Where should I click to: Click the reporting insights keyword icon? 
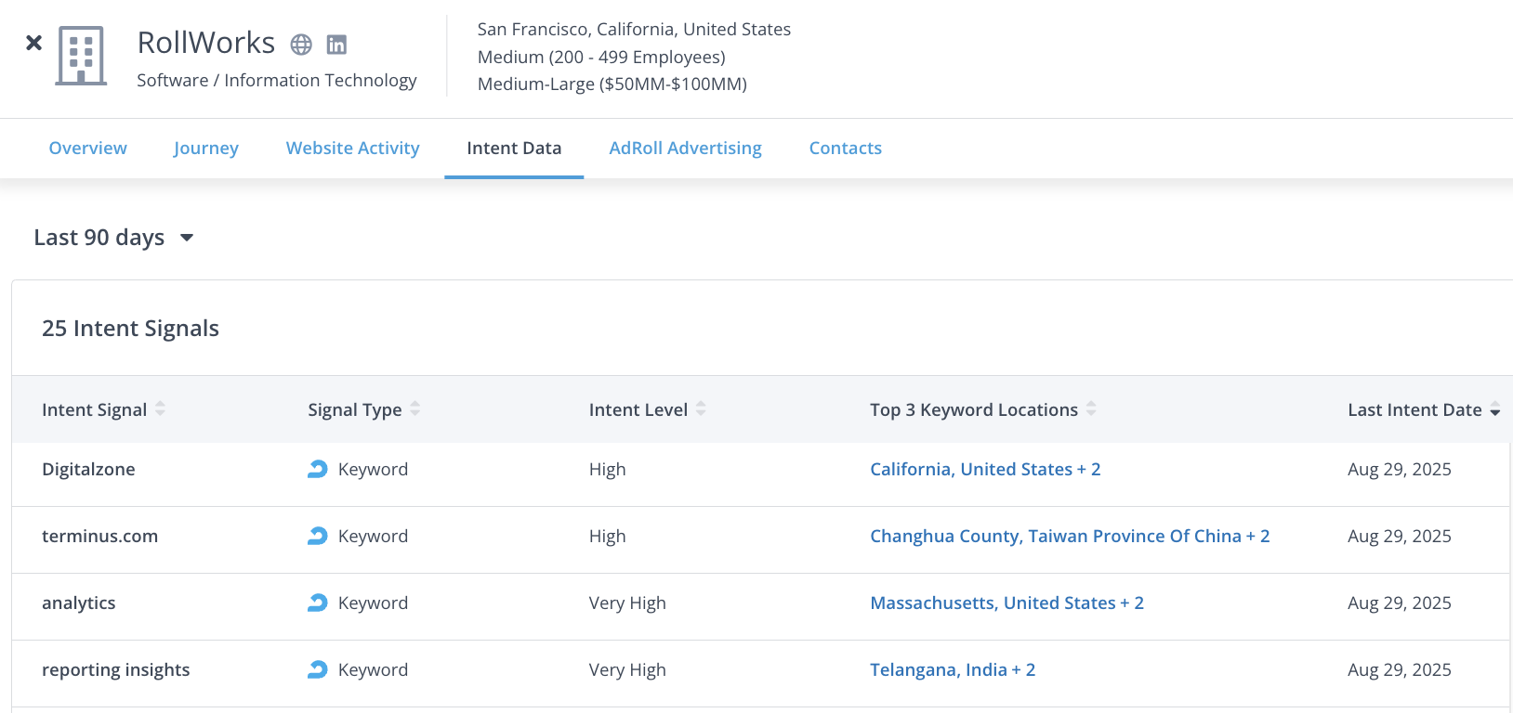coord(318,670)
